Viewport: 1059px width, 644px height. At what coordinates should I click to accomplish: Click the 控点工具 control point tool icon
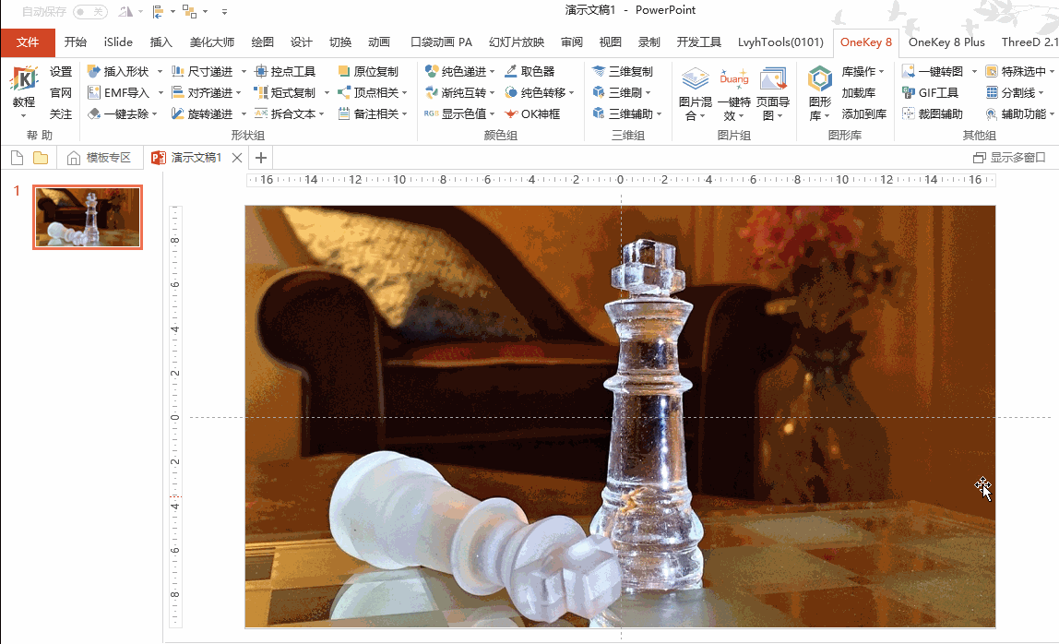coord(261,71)
